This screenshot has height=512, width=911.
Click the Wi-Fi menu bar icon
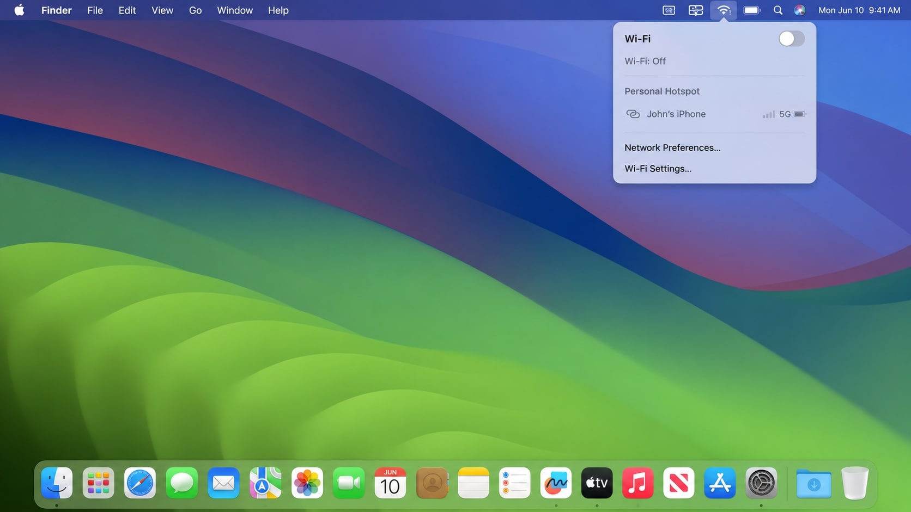724,10
